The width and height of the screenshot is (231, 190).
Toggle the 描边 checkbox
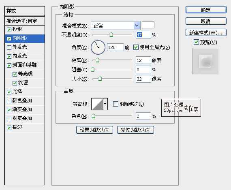point(9,128)
